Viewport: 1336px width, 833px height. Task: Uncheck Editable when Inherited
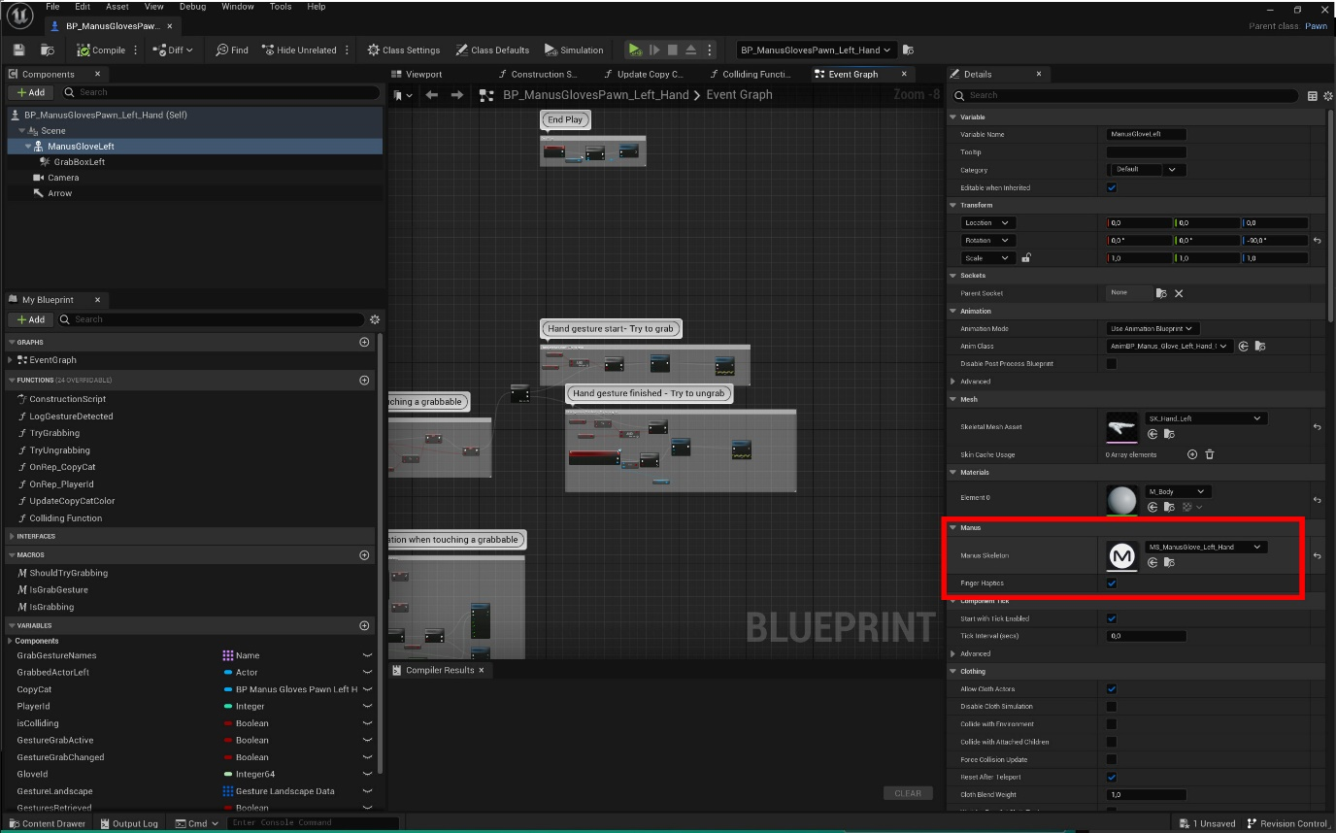click(1112, 187)
